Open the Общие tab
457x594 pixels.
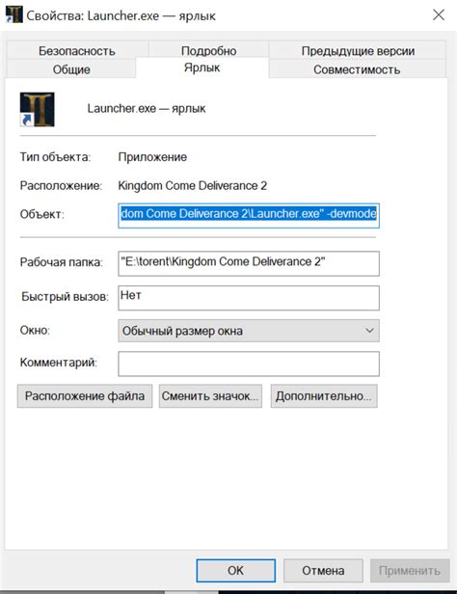pos(71,69)
